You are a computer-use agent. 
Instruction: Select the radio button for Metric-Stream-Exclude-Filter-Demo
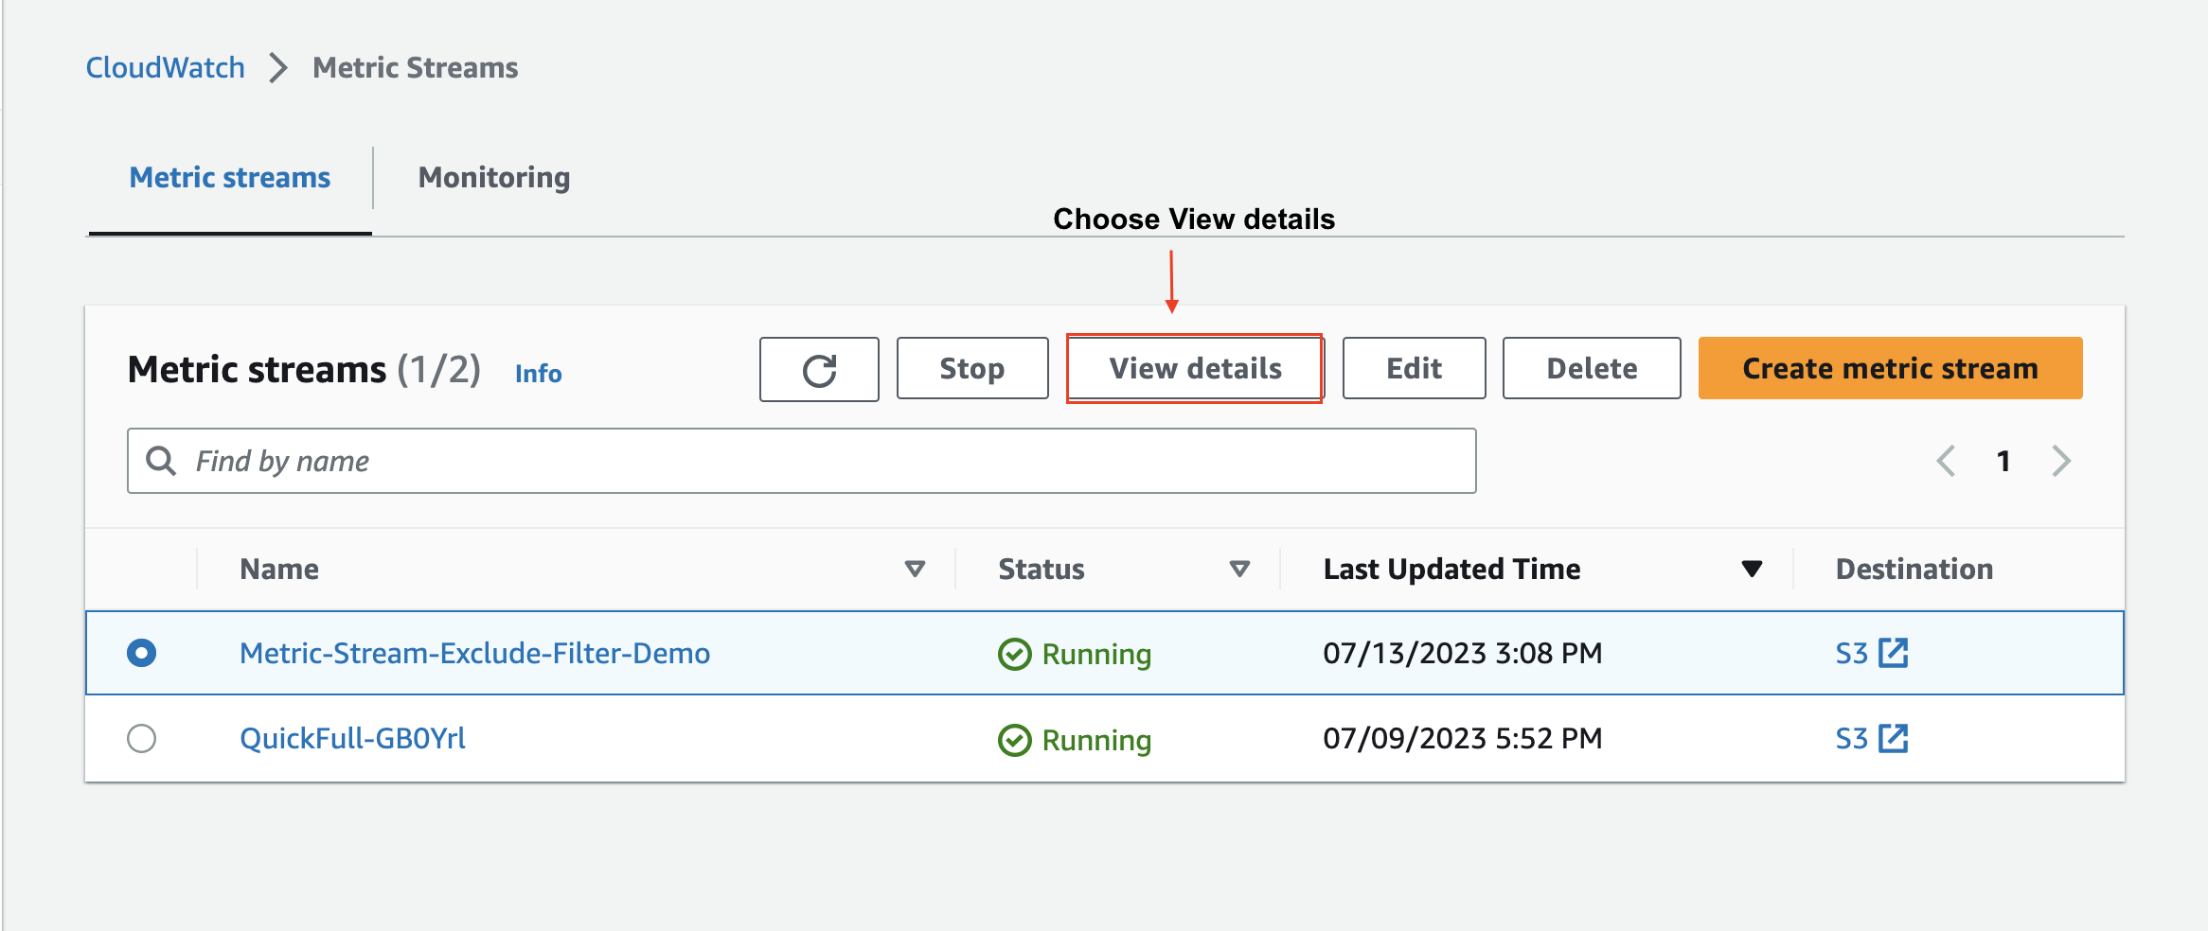point(142,653)
